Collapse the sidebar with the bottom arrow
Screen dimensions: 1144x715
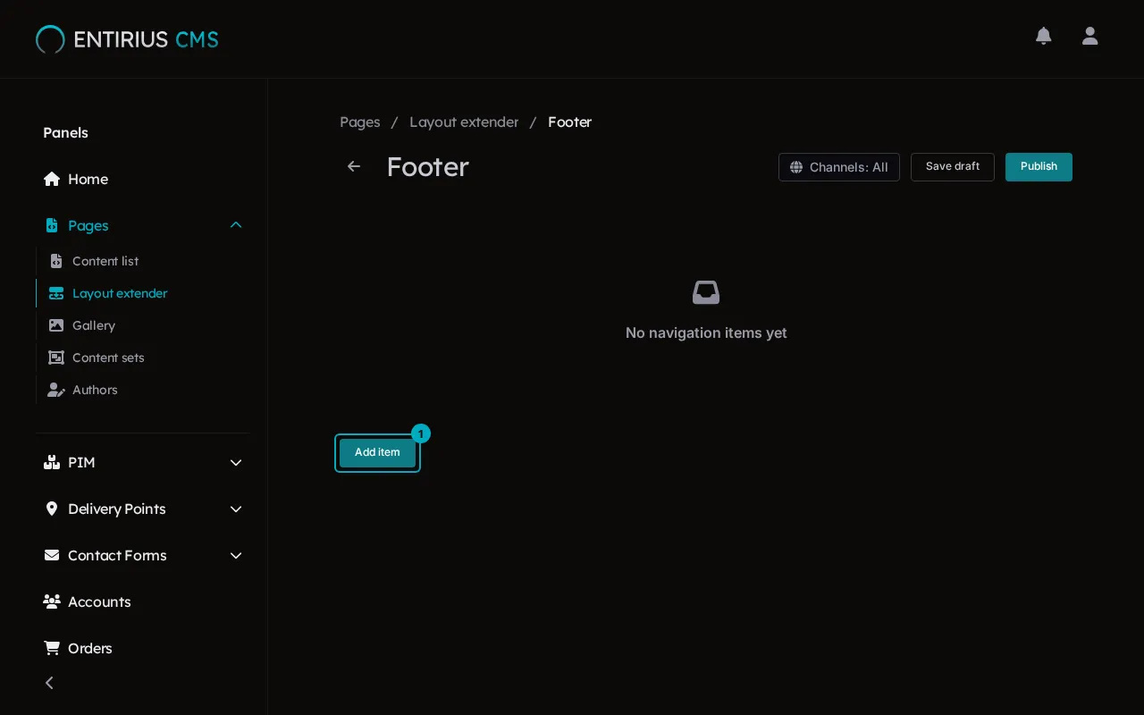pos(50,683)
